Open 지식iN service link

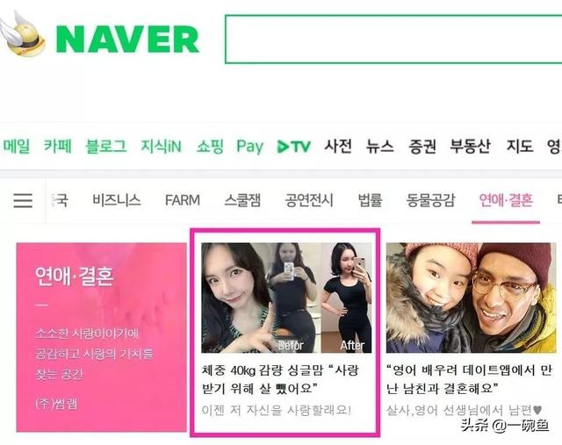161,147
